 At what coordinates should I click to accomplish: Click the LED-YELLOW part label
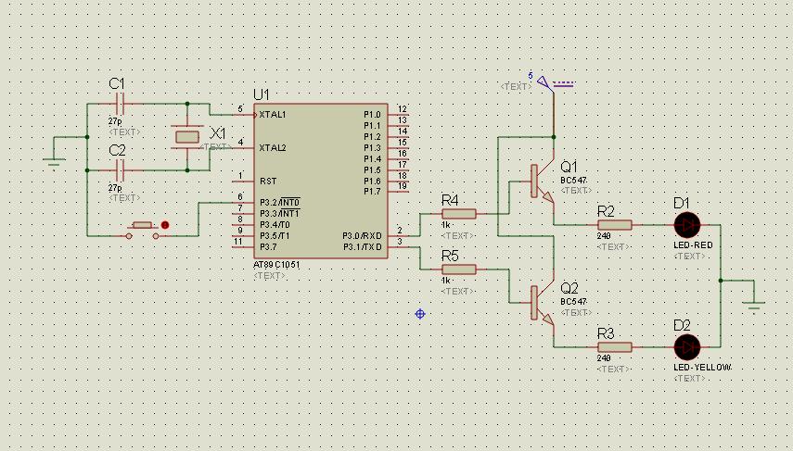(x=702, y=367)
